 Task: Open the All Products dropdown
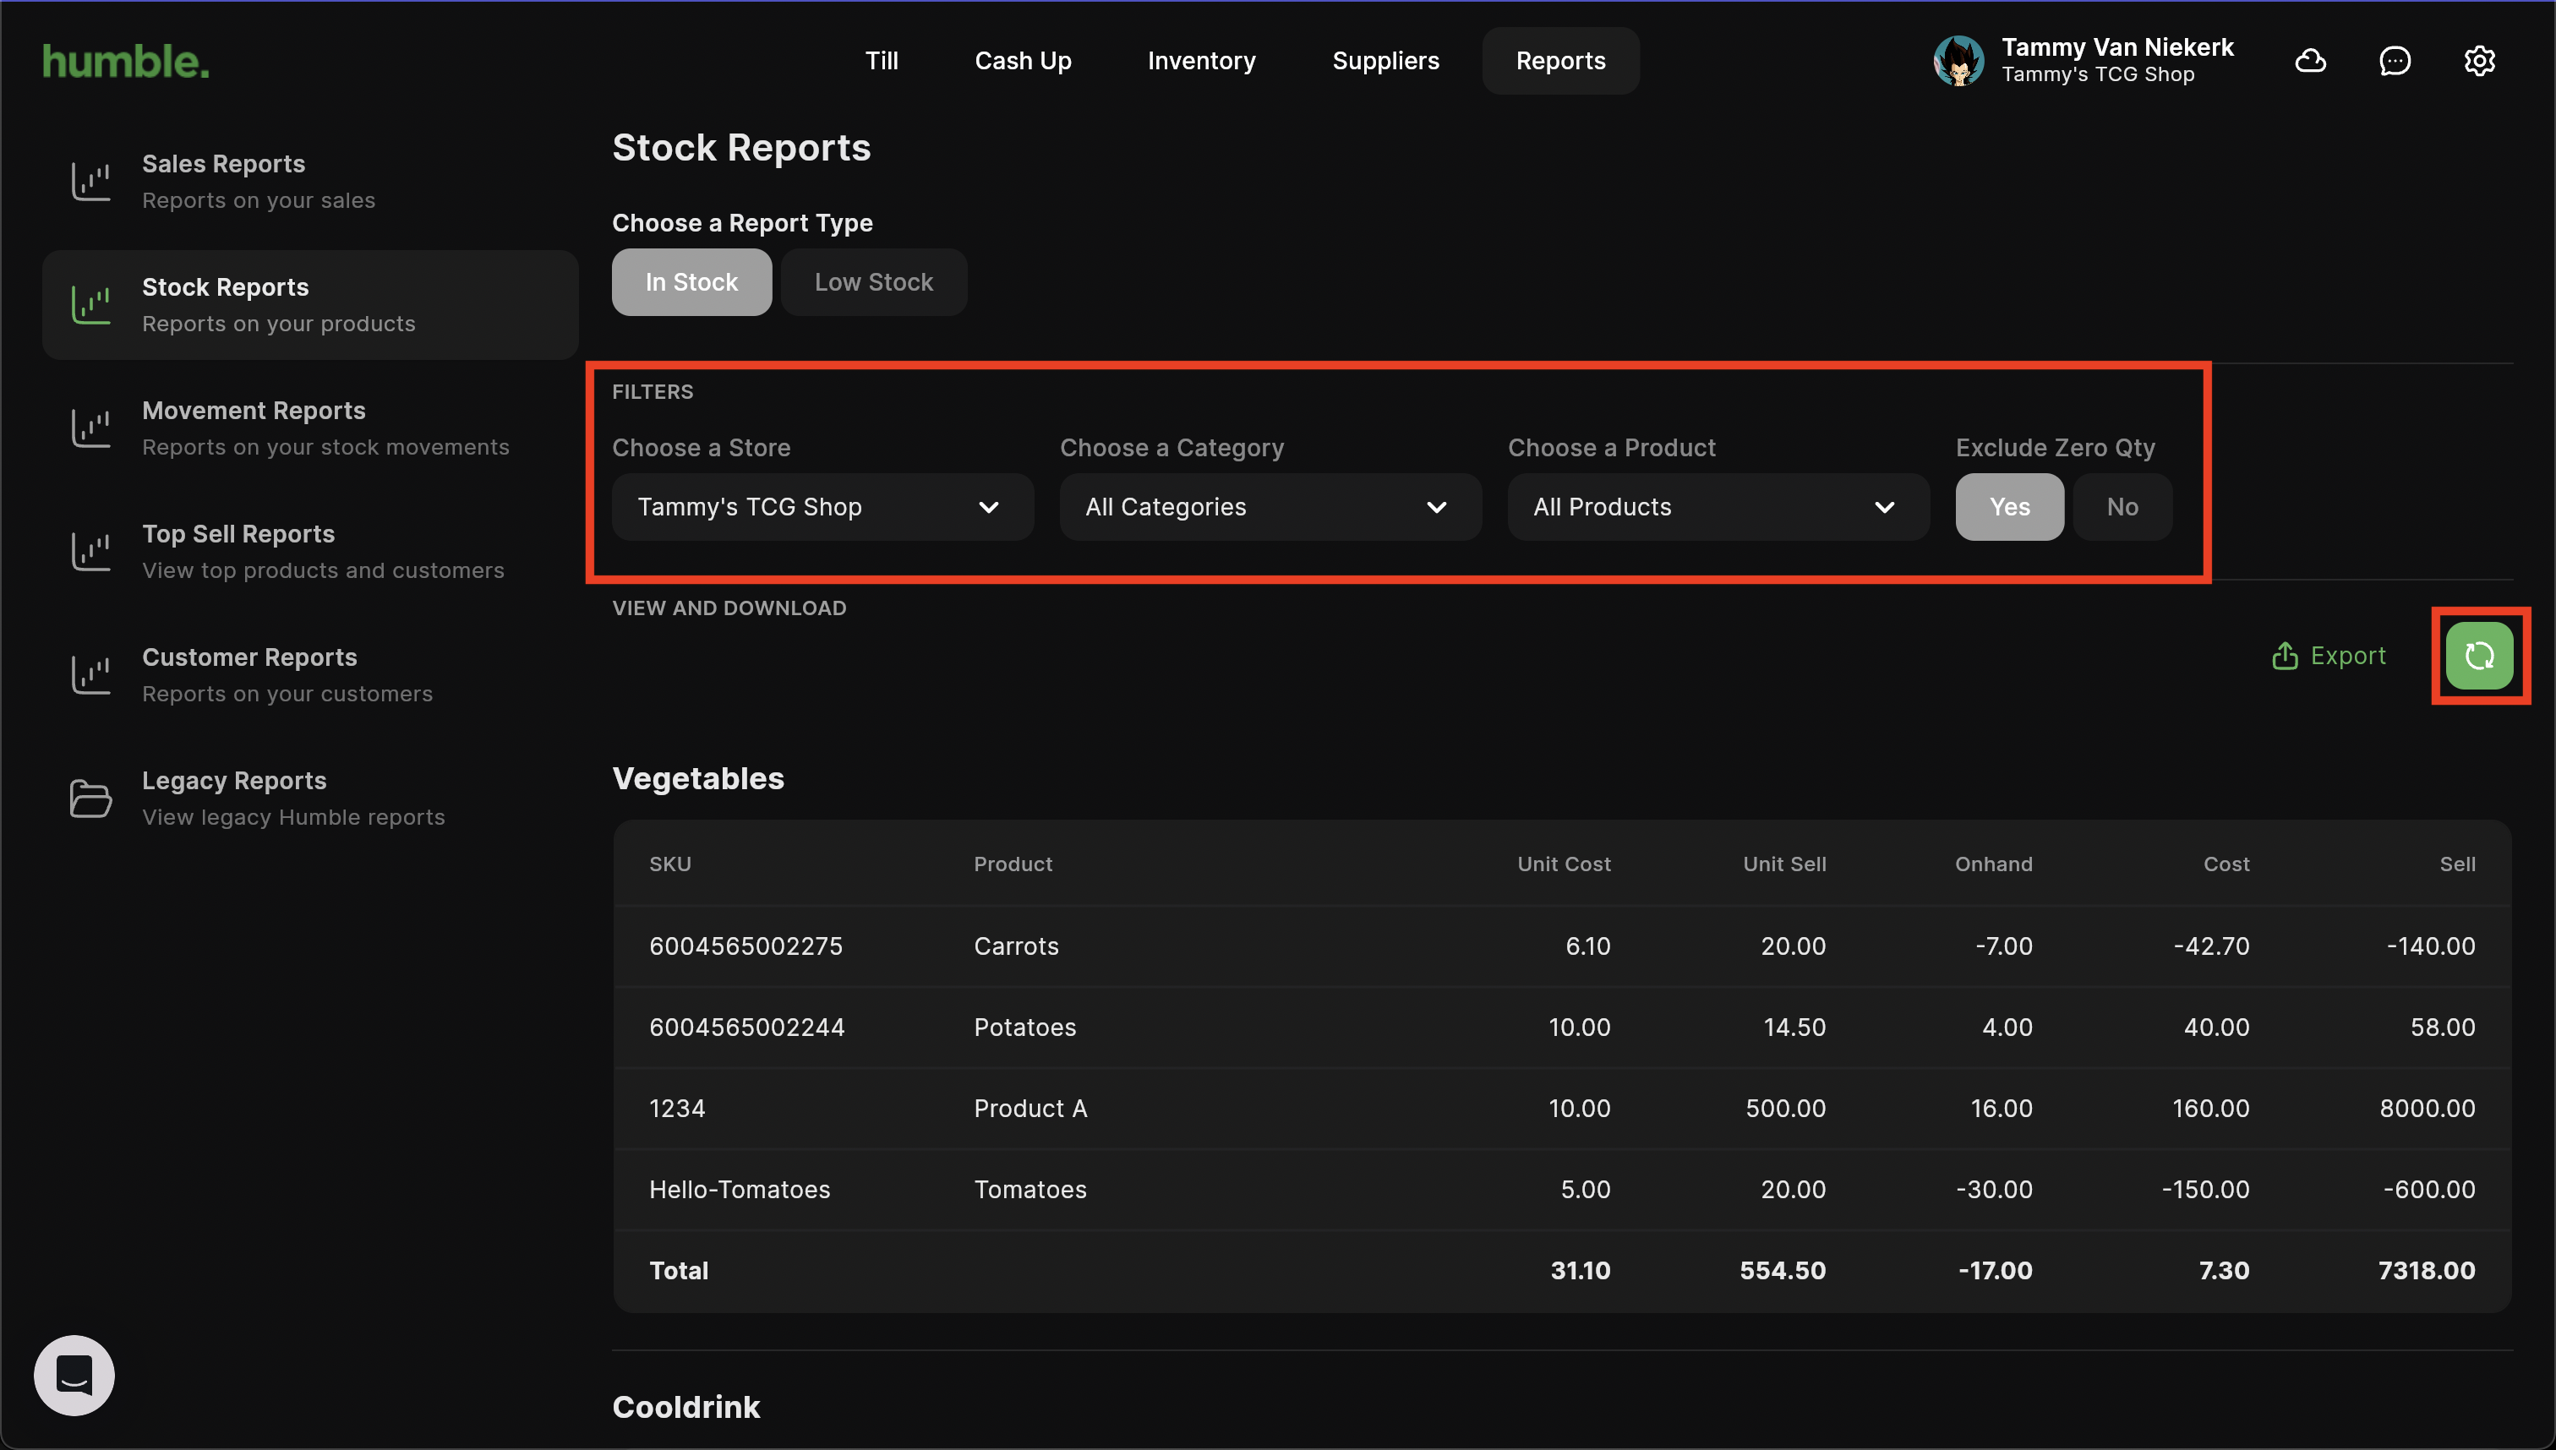[1718, 507]
